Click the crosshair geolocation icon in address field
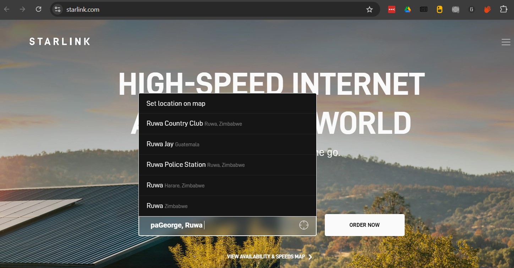This screenshot has height=268, width=514. pyautogui.click(x=304, y=225)
